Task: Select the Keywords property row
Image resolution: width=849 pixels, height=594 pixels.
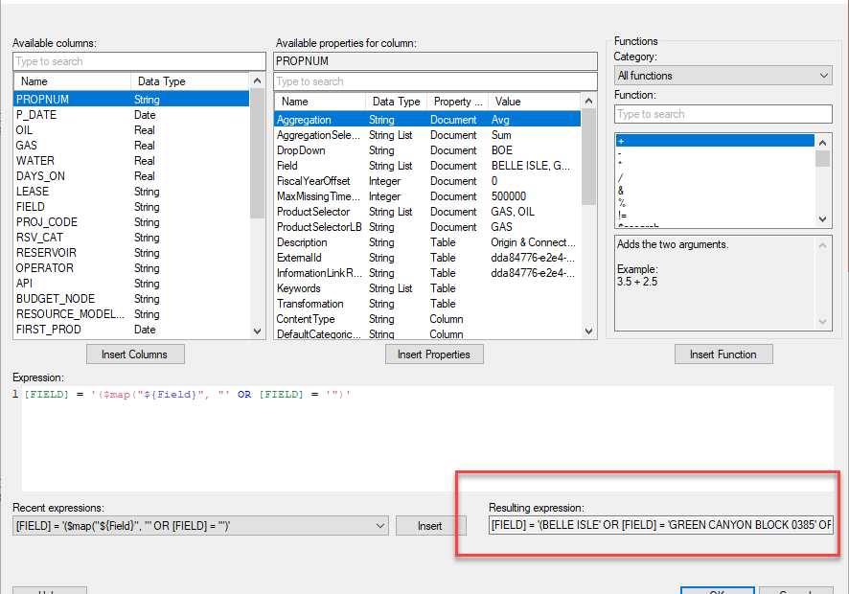Action: tap(427, 288)
